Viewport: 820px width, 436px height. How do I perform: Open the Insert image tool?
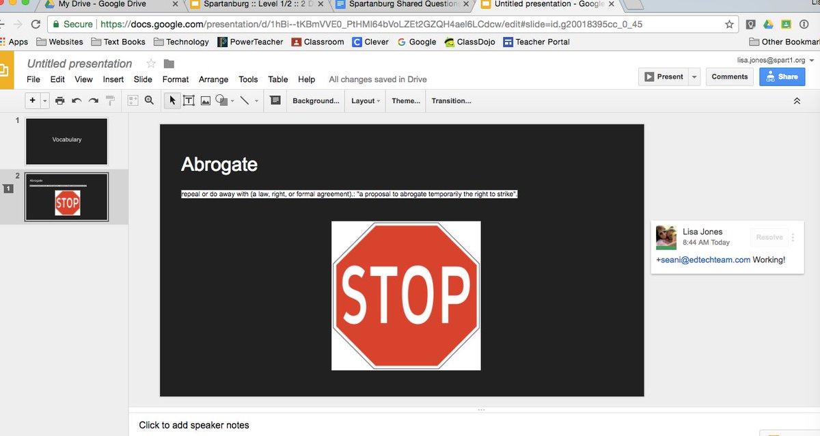[206, 100]
